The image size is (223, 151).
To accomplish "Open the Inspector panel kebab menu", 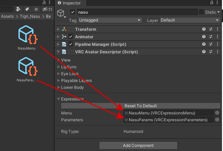I will pyautogui.click(x=217, y=2).
